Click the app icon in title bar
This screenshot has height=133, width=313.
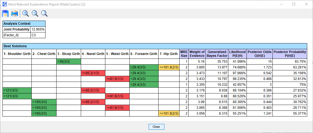pos(4,4)
